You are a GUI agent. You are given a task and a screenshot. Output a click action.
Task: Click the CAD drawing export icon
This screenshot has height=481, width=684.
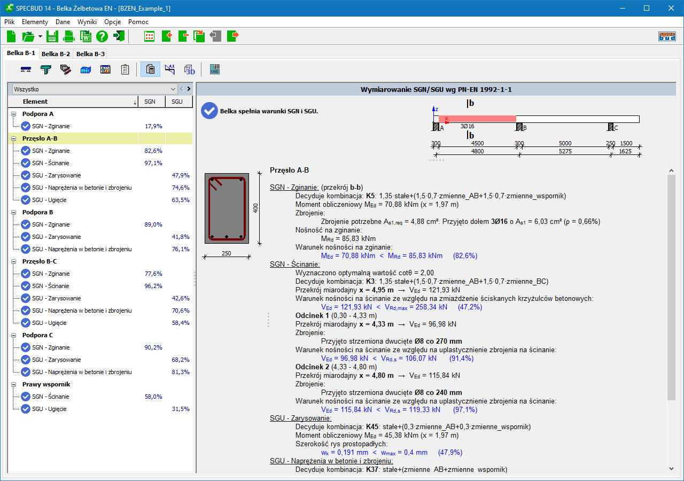point(215,69)
